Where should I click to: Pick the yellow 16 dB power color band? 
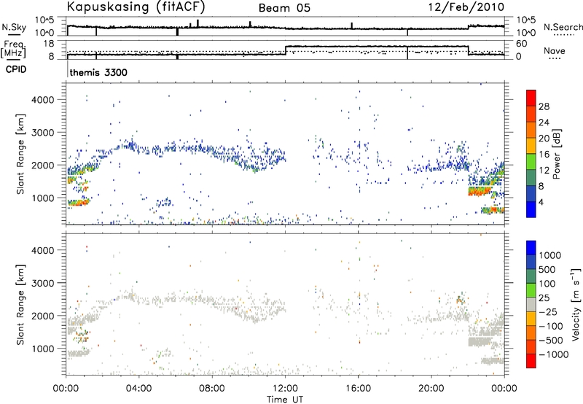(x=531, y=145)
